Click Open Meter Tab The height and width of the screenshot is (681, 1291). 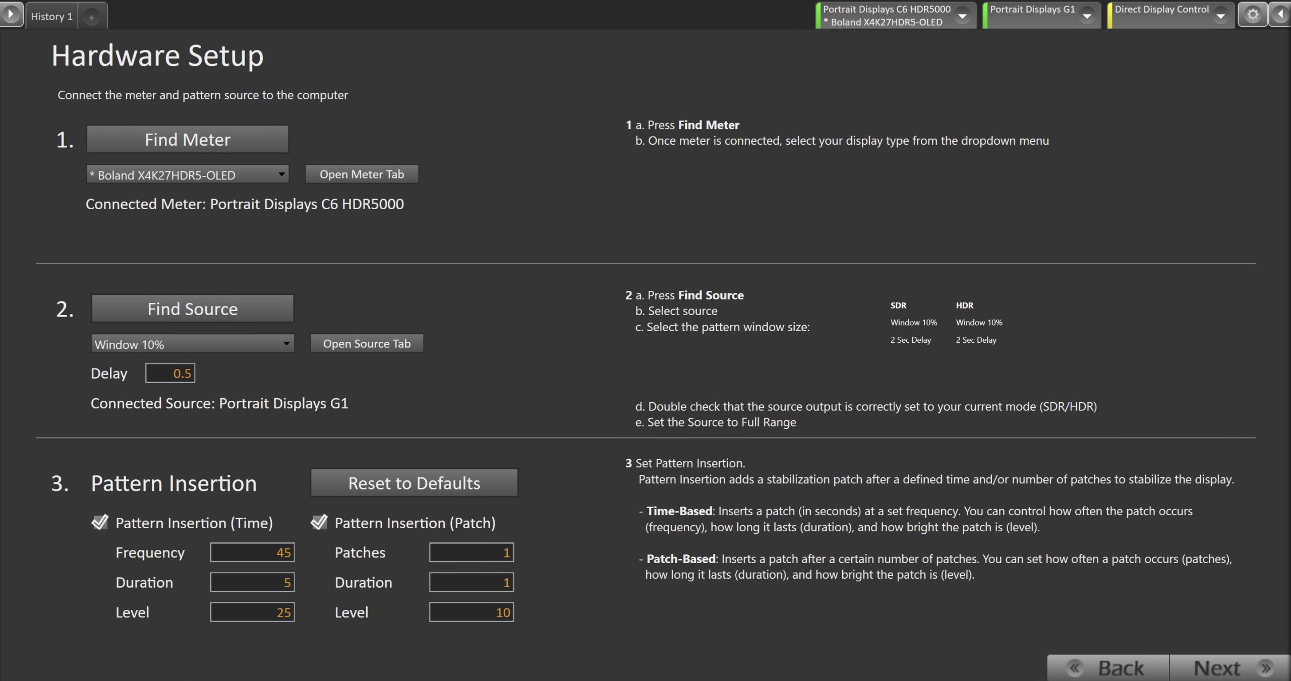(362, 174)
